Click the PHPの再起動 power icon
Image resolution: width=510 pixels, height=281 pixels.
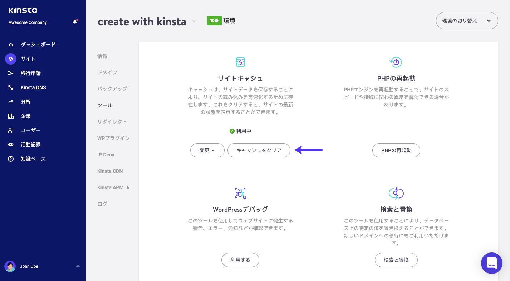(x=396, y=62)
